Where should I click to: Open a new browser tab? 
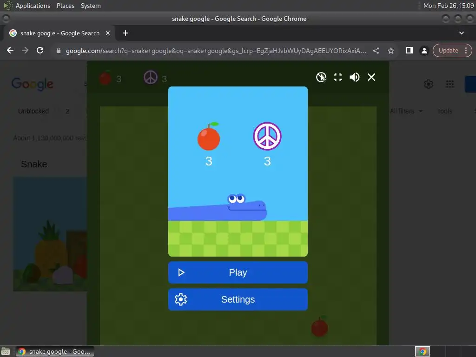(x=126, y=33)
